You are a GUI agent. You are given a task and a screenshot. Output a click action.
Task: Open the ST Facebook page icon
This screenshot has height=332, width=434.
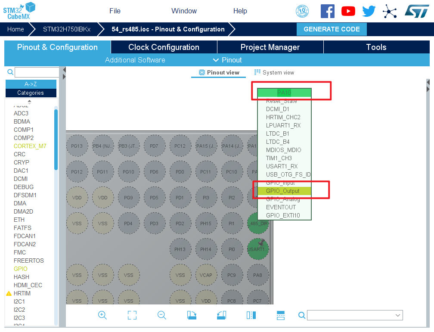point(328,11)
